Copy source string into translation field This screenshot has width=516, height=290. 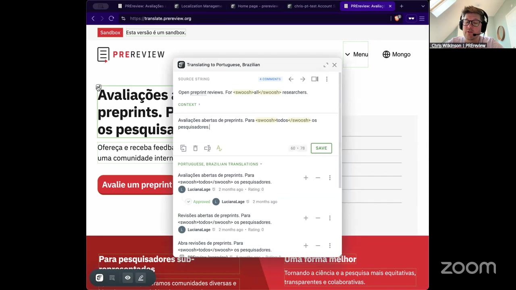(x=183, y=148)
